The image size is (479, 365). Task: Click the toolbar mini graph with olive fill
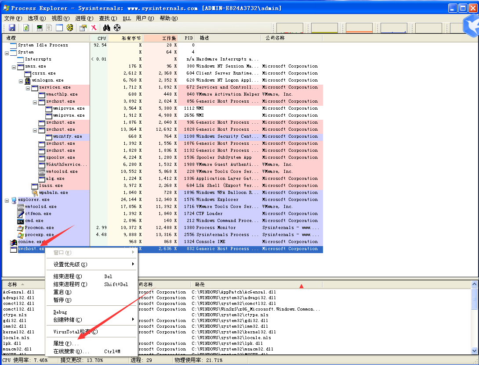tap(324, 28)
